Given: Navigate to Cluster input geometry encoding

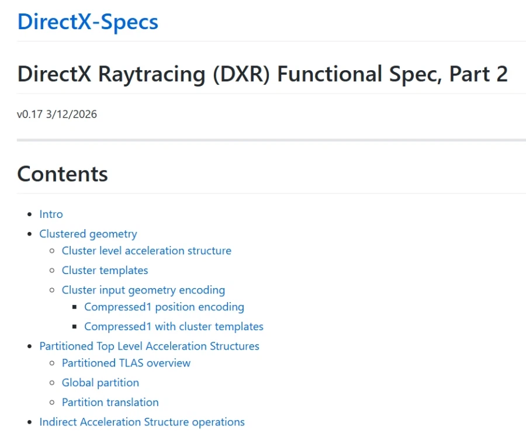Looking at the screenshot, I should [143, 290].
